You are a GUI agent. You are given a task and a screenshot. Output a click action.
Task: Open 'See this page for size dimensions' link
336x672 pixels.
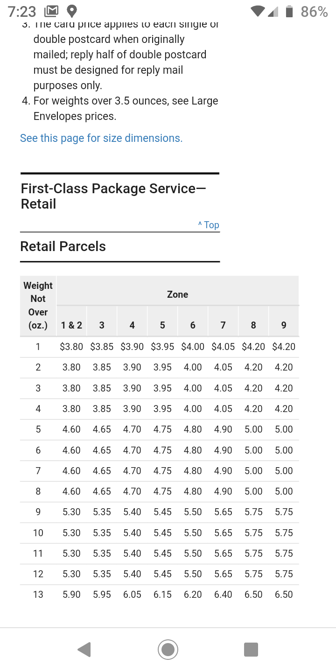(x=101, y=138)
